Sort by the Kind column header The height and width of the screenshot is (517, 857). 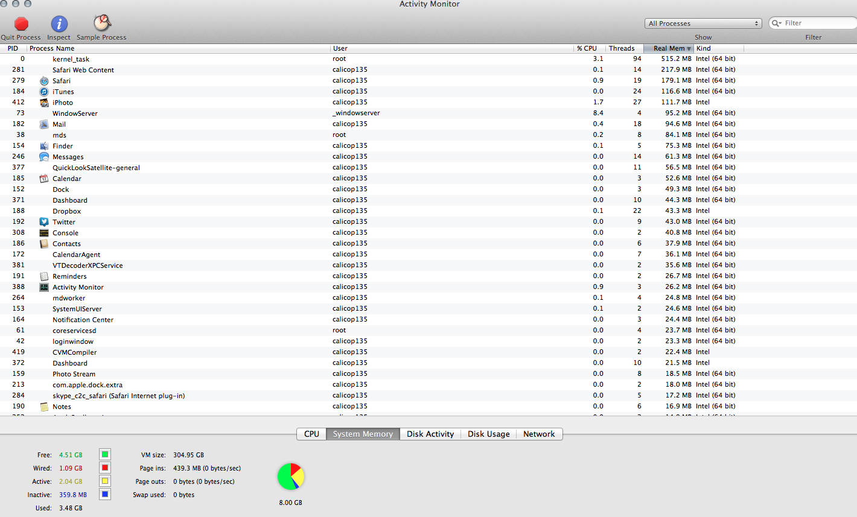pos(719,48)
